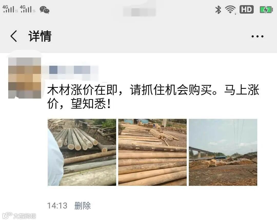Viewport: 277px width, 221px height.
Task: Tap the 大数跨境 watermark logo
Action: click(x=19, y=215)
